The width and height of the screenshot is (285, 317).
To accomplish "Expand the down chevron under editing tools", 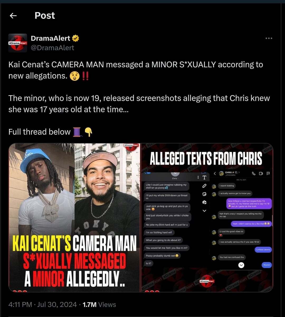I will tap(204, 211).
